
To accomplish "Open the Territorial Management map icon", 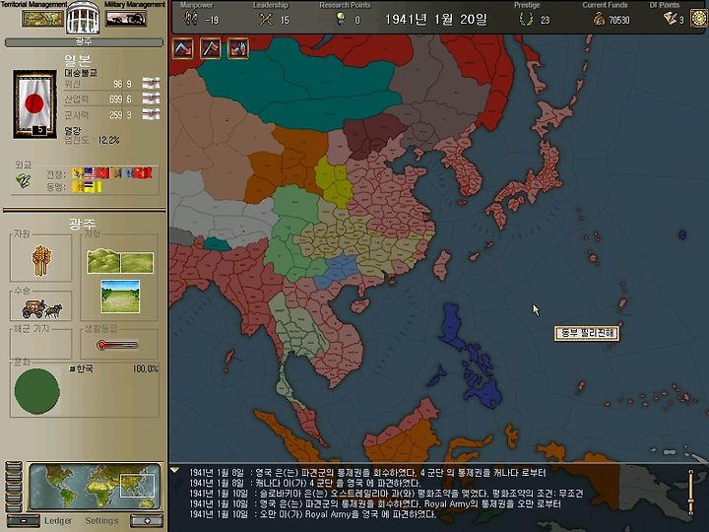I will coord(43,19).
